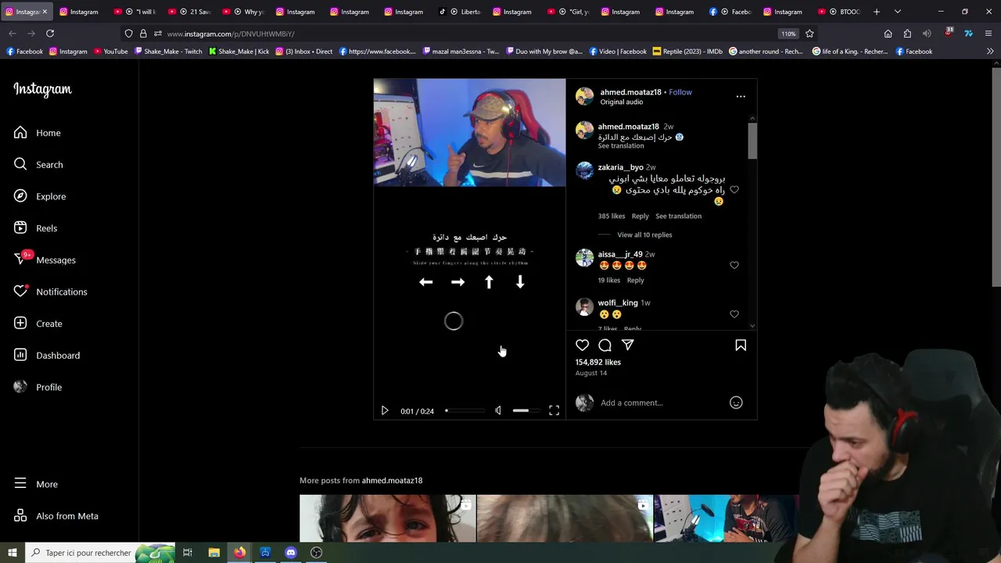Viewport: 1001px width, 563px height.
Task: Like wolfi__king's comment
Action: tap(734, 314)
